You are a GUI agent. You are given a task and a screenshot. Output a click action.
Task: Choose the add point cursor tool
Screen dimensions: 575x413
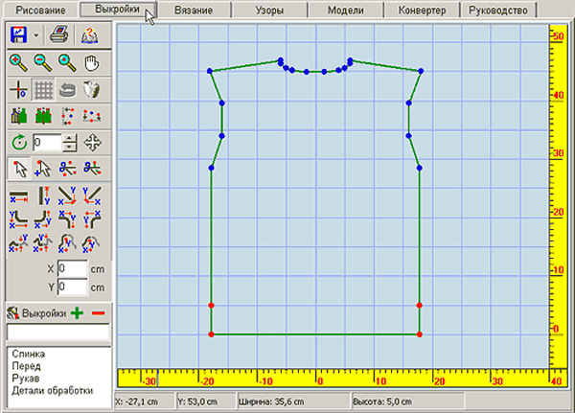pos(43,169)
